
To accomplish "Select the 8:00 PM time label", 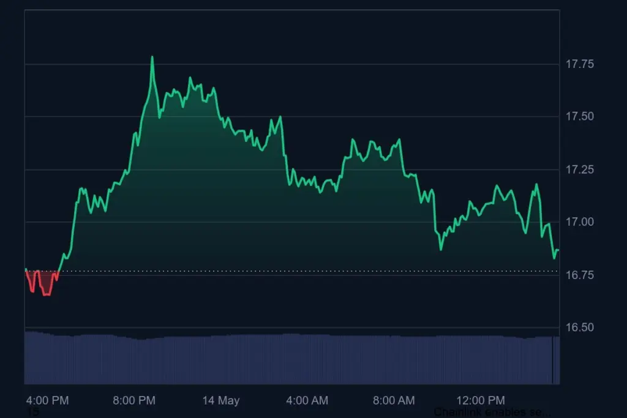I will (x=134, y=401).
